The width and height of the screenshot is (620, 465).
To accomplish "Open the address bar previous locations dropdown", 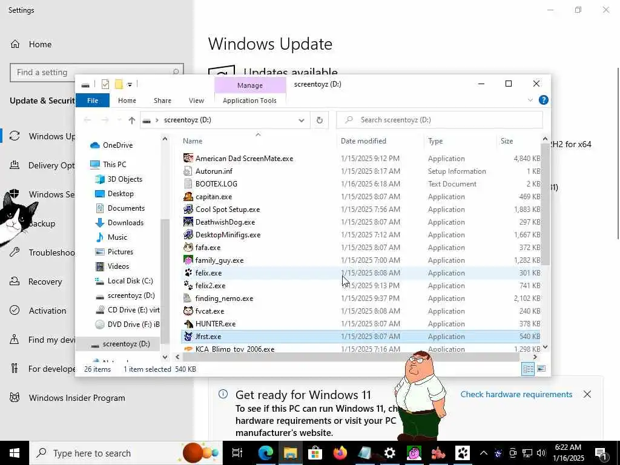I will click(302, 120).
